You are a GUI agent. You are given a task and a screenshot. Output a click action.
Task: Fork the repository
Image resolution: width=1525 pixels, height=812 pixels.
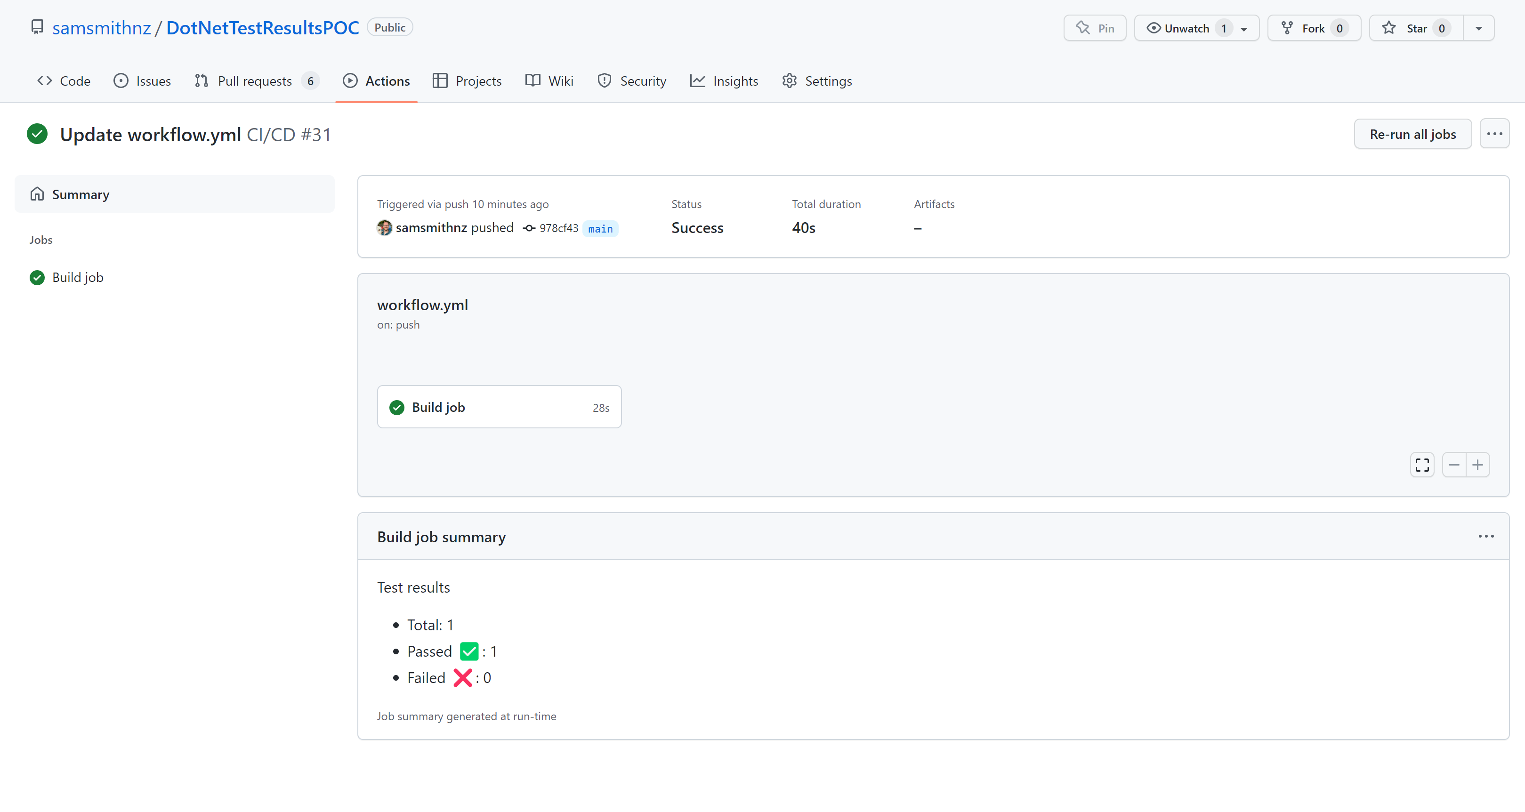(1314, 28)
